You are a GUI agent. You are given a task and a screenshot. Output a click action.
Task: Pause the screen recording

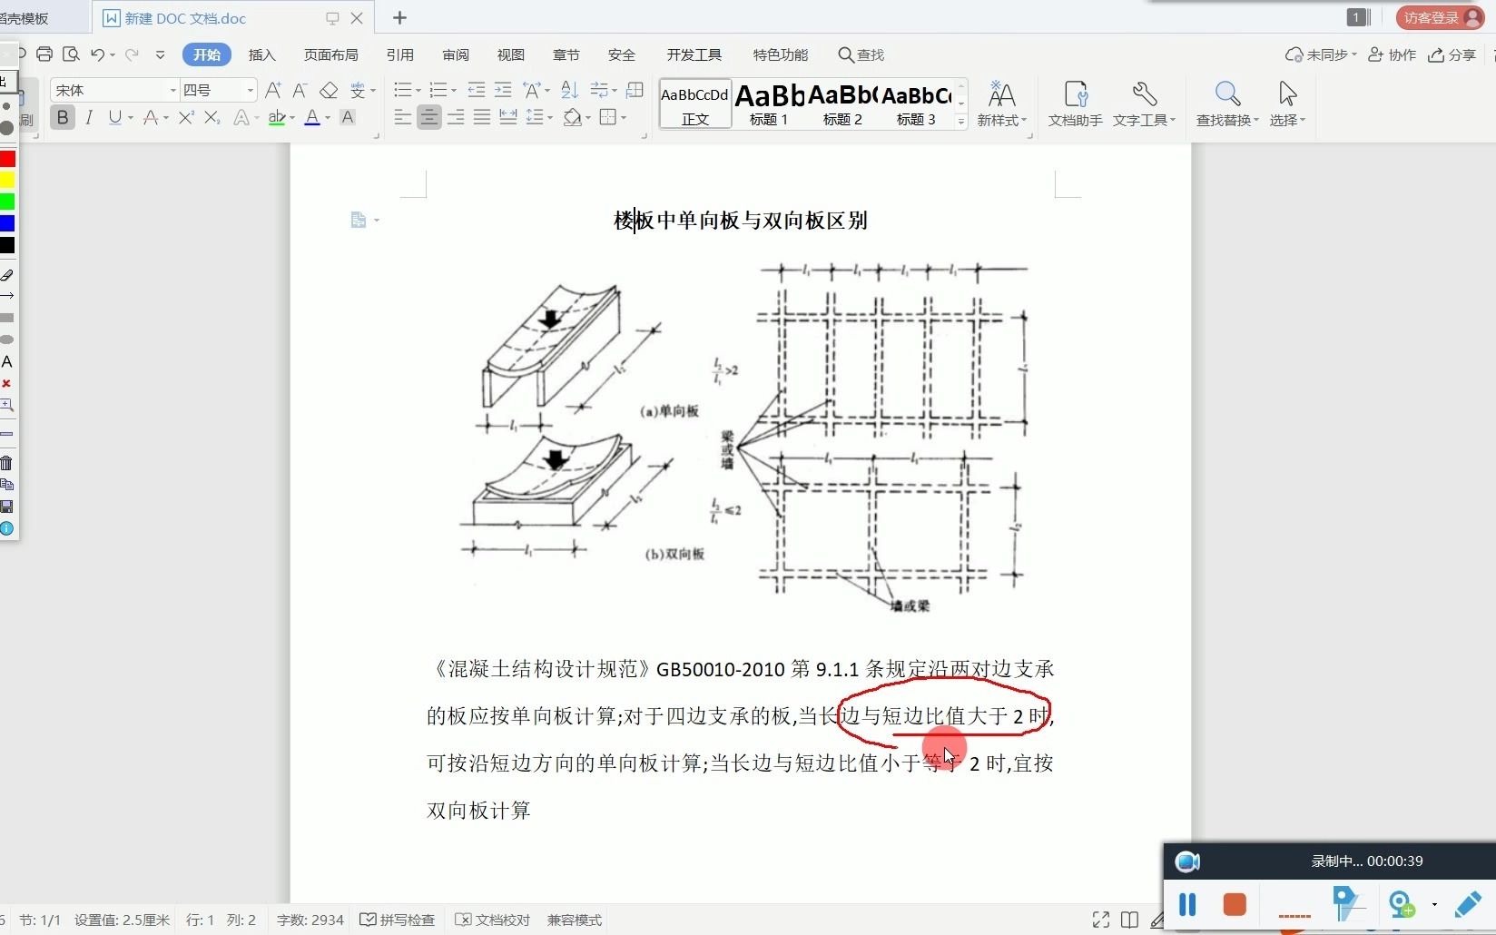pyautogui.click(x=1187, y=904)
